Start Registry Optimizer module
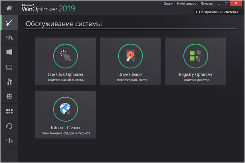The width and height of the screenshot is (245, 163). 196,61
